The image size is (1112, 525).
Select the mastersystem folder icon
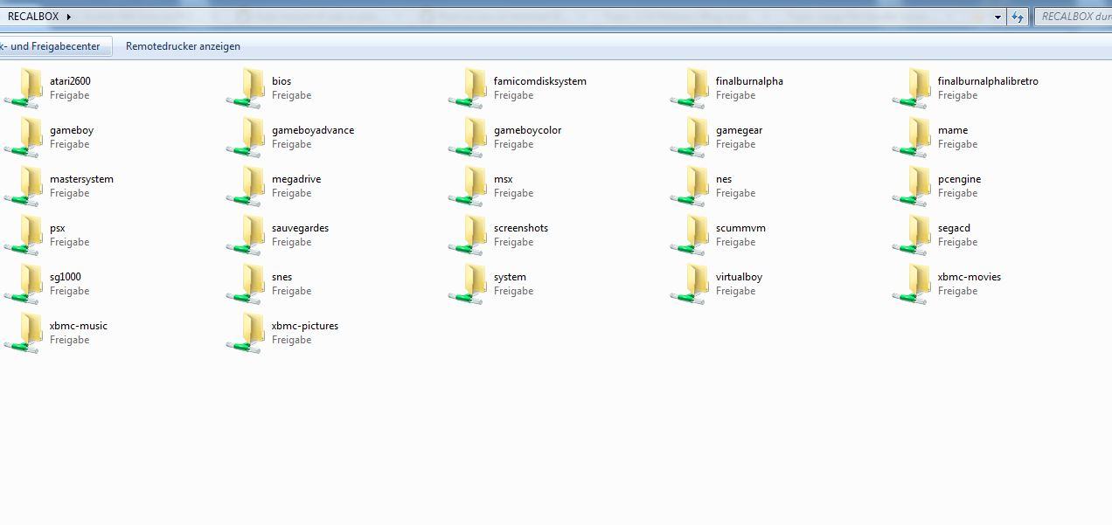(x=24, y=186)
